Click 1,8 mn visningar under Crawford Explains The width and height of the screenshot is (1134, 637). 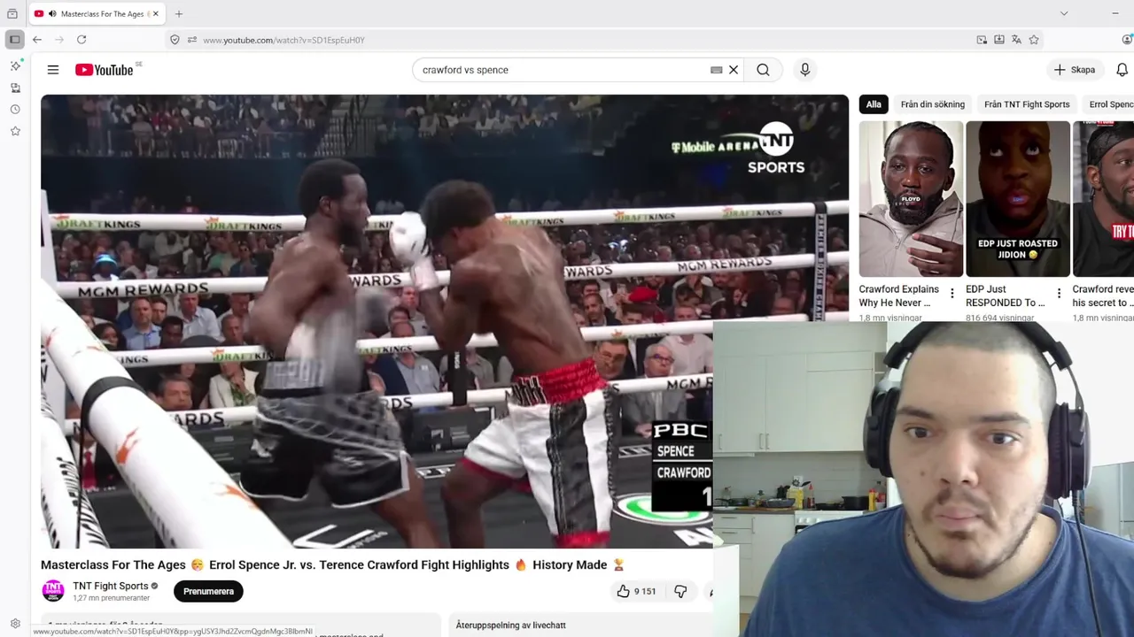click(x=890, y=317)
